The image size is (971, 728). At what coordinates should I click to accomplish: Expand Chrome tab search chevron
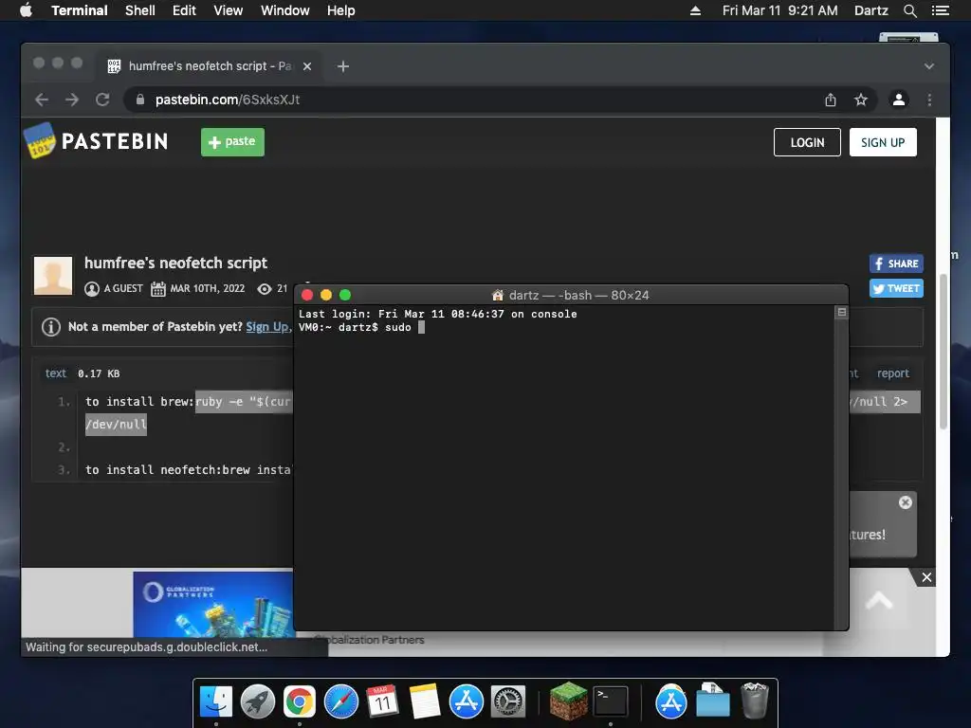(929, 65)
